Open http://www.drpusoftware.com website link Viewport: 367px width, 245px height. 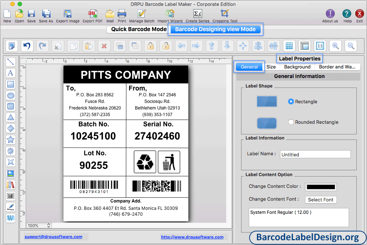point(192,237)
